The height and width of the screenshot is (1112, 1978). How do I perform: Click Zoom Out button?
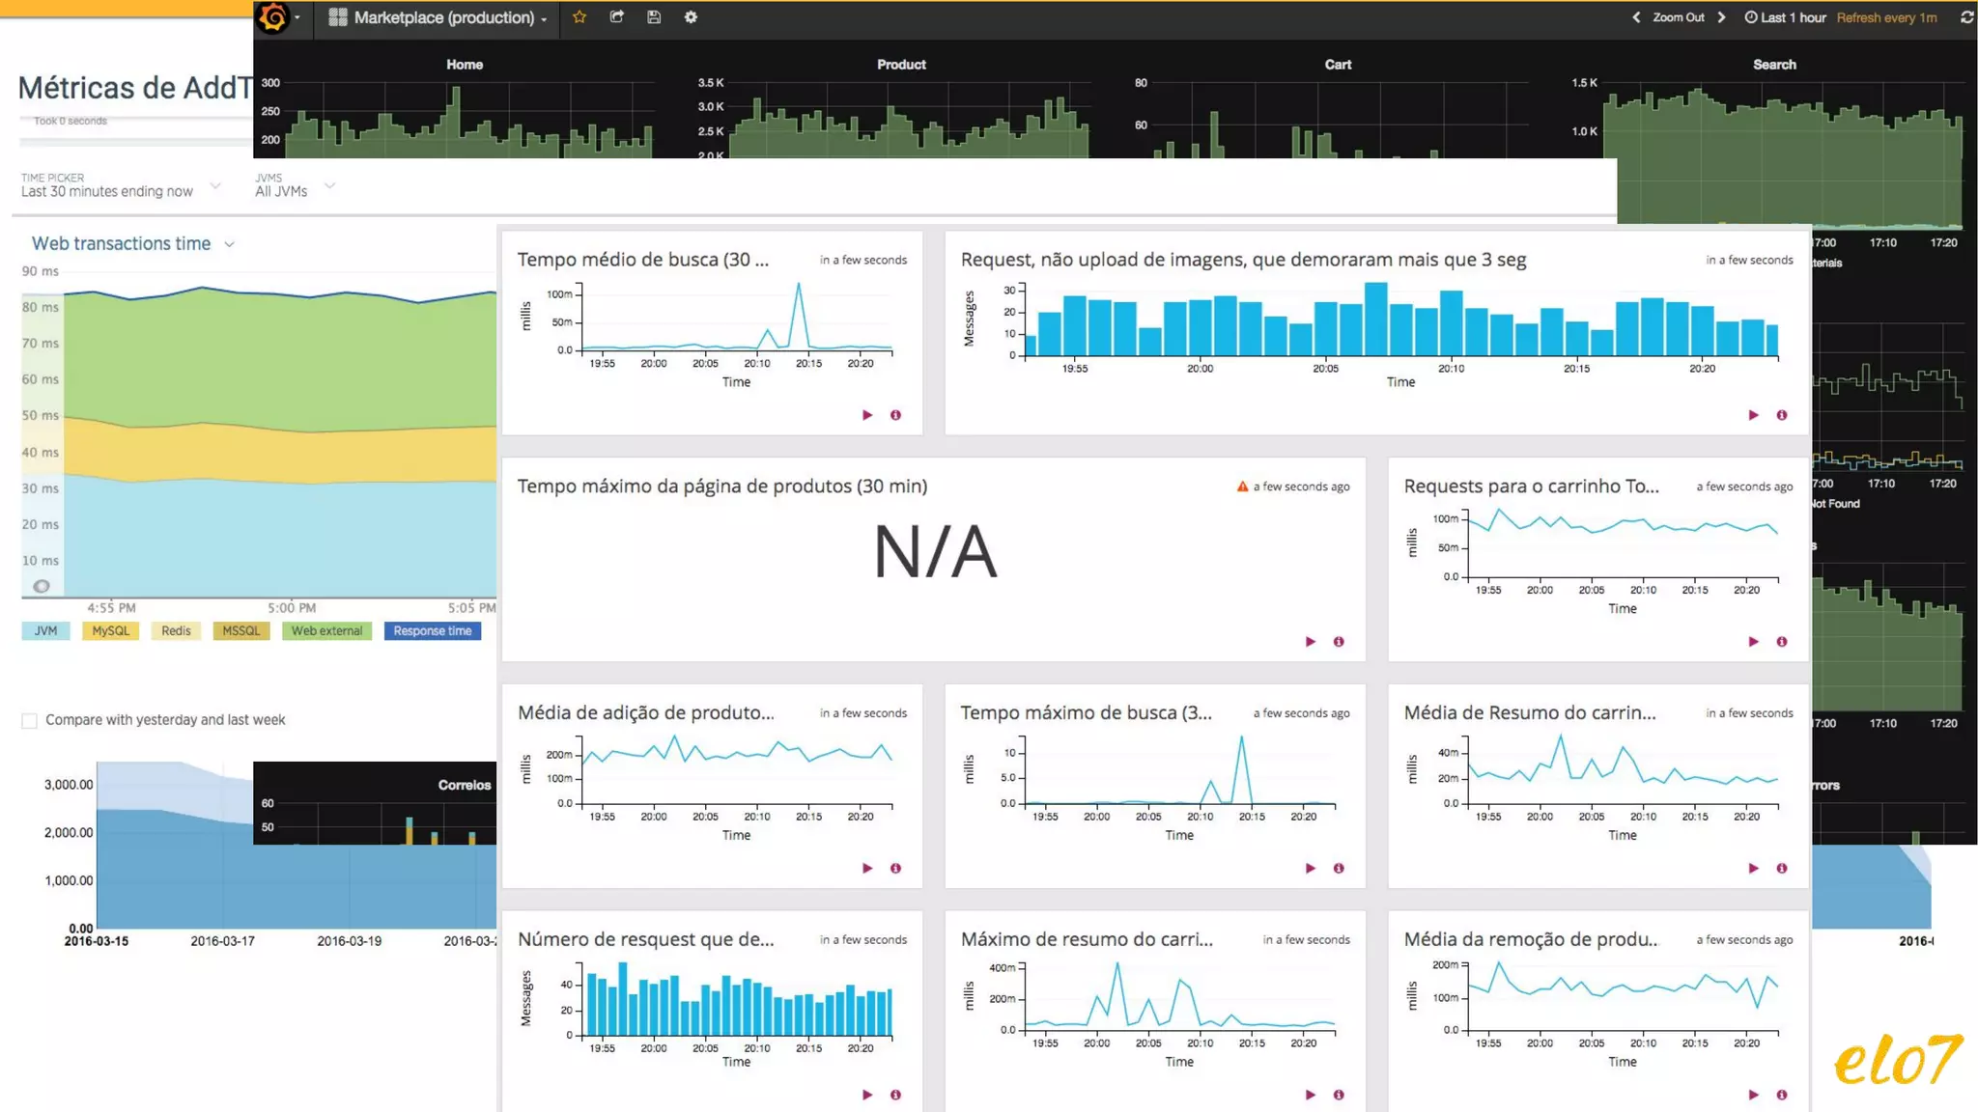[1678, 17]
